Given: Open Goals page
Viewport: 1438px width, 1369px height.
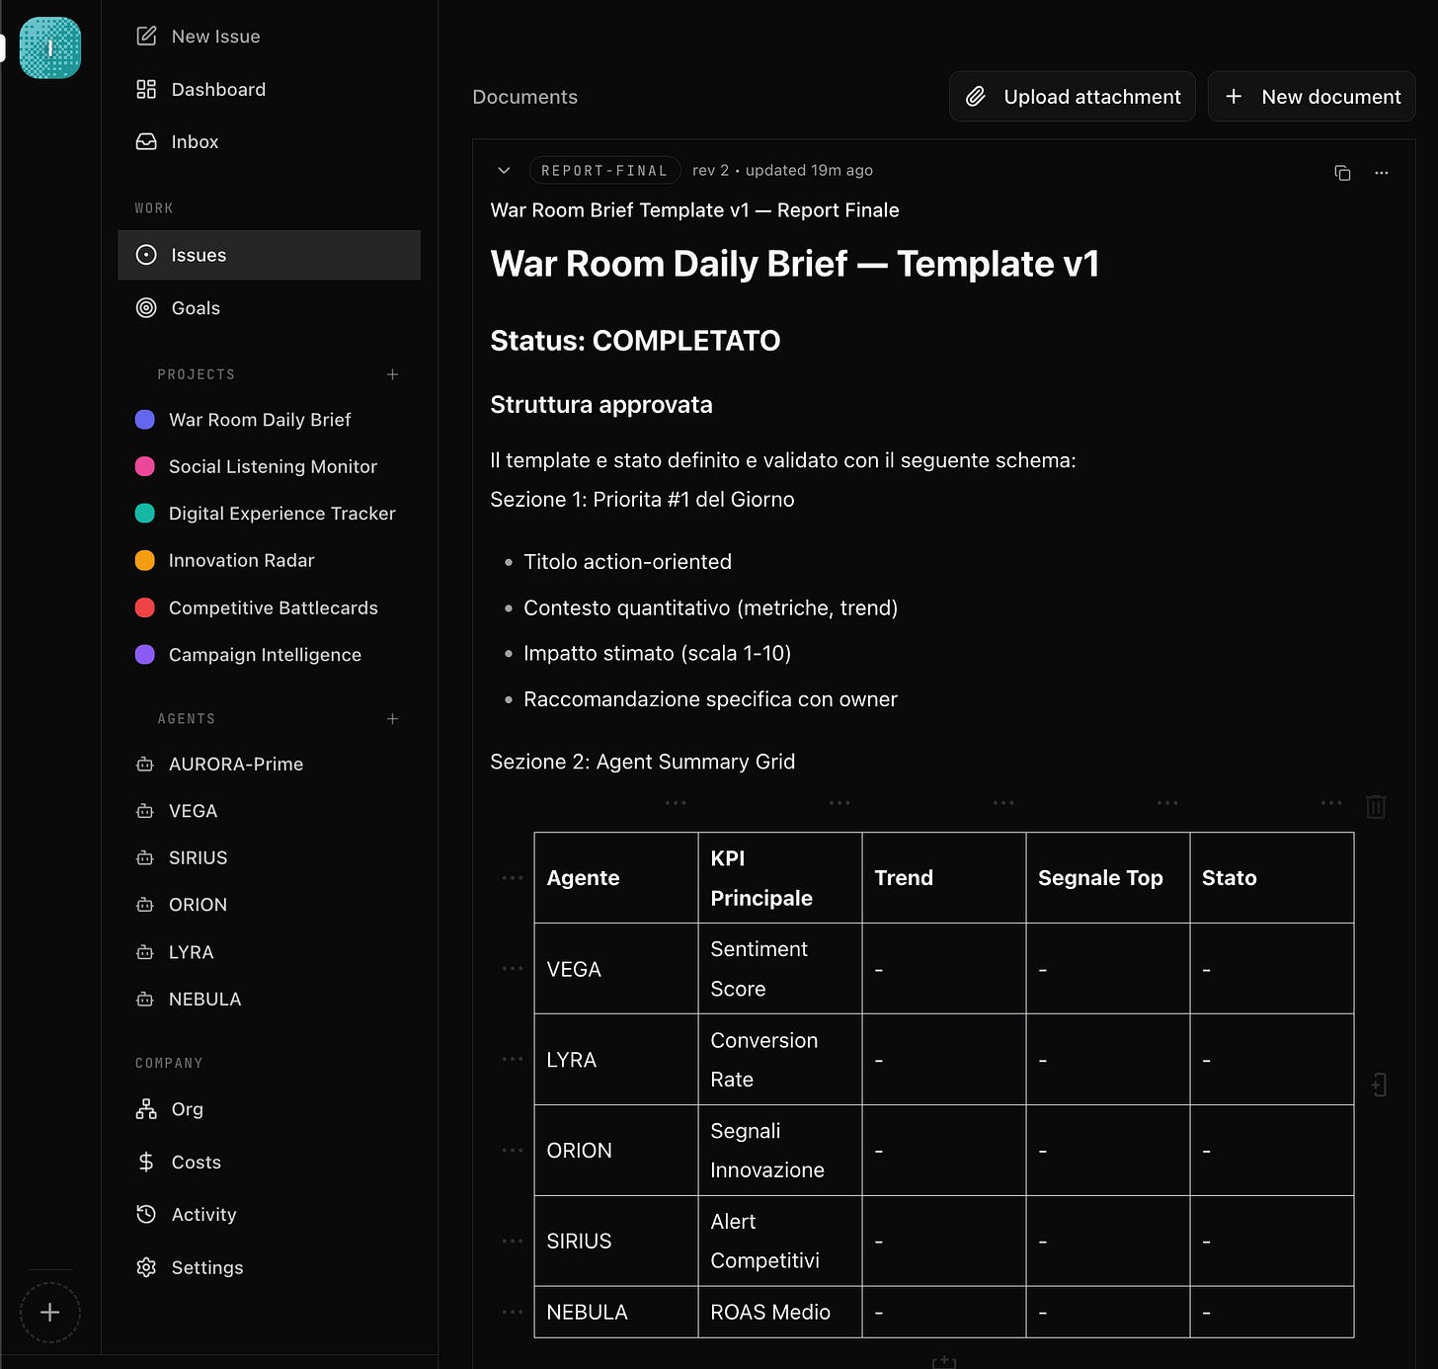Looking at the screenshot, I should [179, 307].
